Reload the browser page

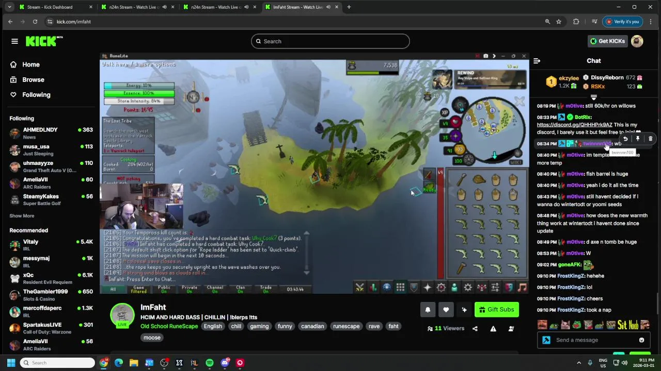pos(35,22)
